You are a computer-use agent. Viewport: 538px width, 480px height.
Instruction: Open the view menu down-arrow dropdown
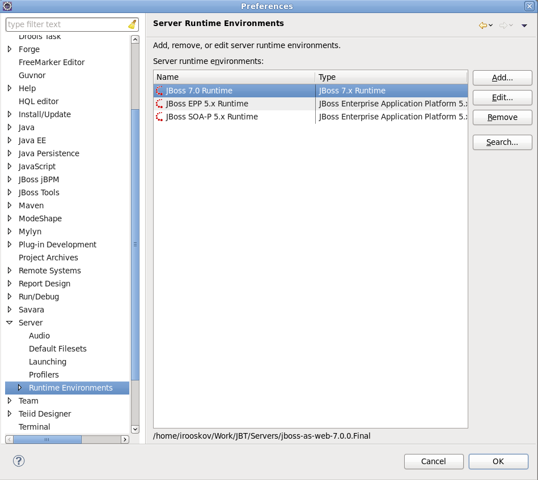point(524,25)
